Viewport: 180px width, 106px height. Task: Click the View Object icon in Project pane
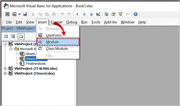[13, 36]
